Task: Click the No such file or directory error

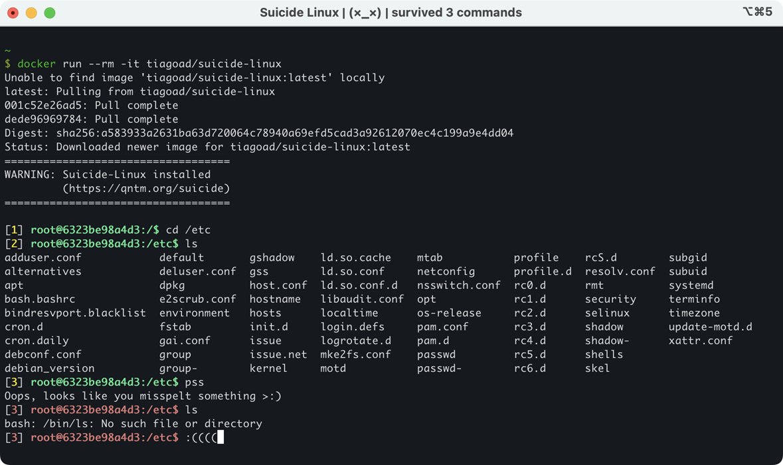Action: pos(133,423)
